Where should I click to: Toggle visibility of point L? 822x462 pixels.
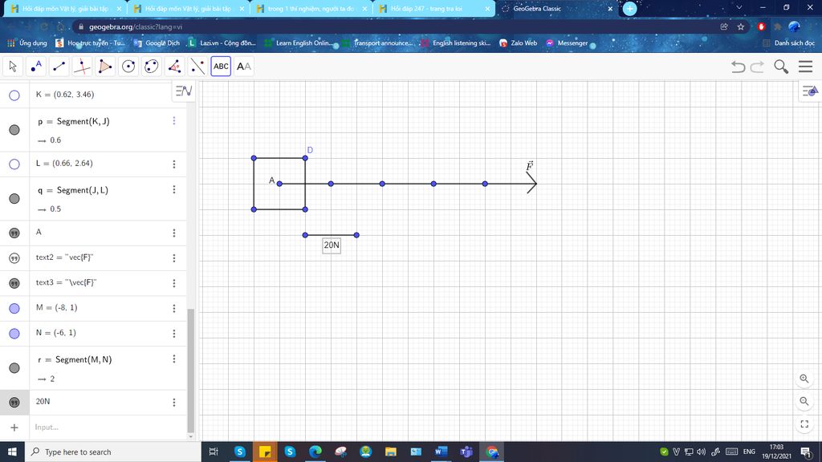coord(14,164)
